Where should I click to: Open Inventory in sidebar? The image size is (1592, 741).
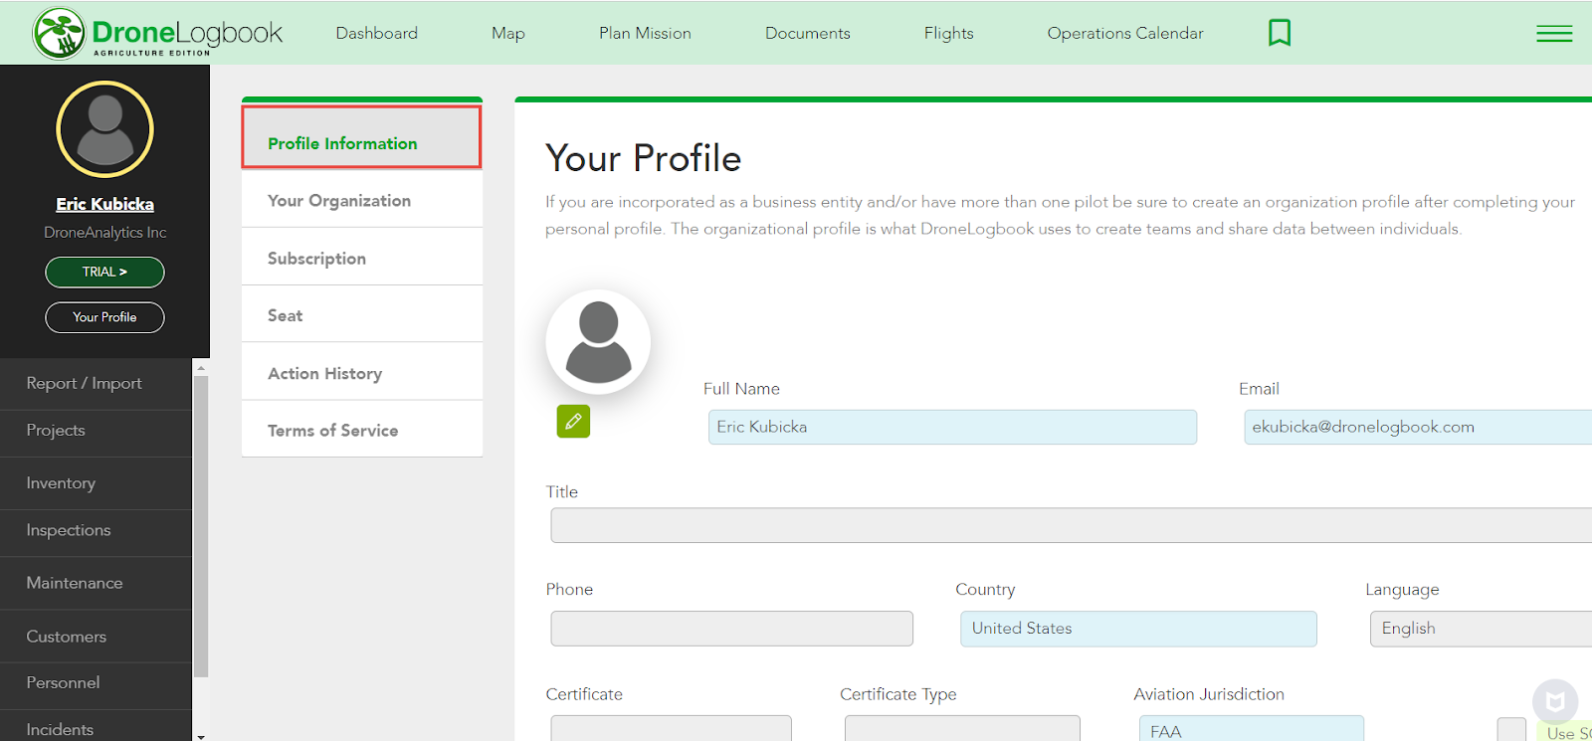click(96, 483)
